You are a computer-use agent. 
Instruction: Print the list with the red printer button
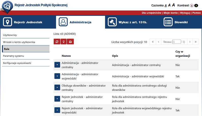70,42
